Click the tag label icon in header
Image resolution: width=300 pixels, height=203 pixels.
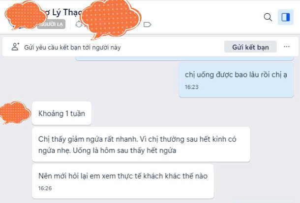pos(147,25)
